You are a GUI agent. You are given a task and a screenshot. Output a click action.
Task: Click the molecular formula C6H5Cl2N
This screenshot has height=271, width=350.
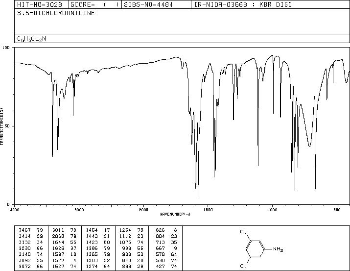31,39
